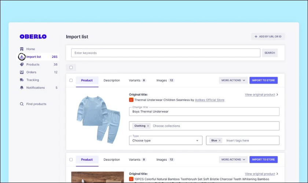Screen dimensions: 308x183
Task: Click arrow next to second View original product
Action: (277, 174)
